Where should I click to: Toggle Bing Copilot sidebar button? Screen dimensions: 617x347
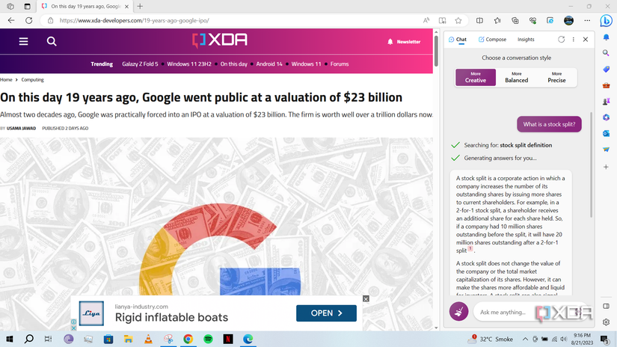606,20
